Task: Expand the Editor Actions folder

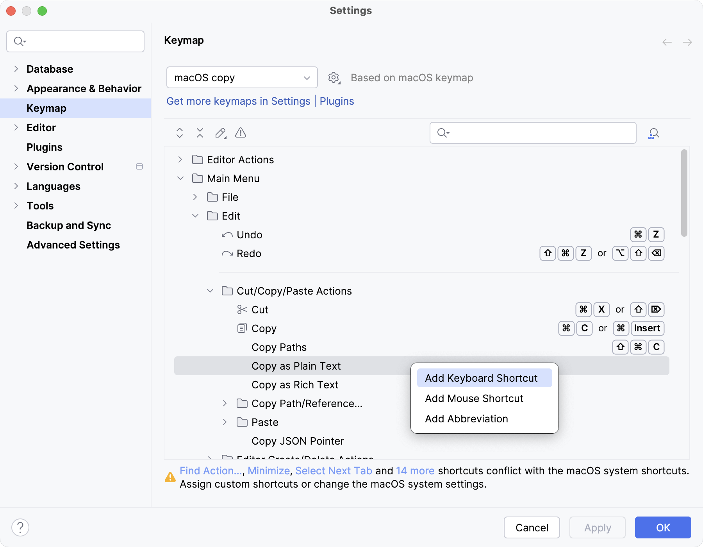Action: click(x=180, y=159)
